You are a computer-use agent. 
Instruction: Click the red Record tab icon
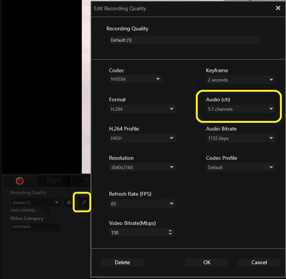click(x=19, y=181)
